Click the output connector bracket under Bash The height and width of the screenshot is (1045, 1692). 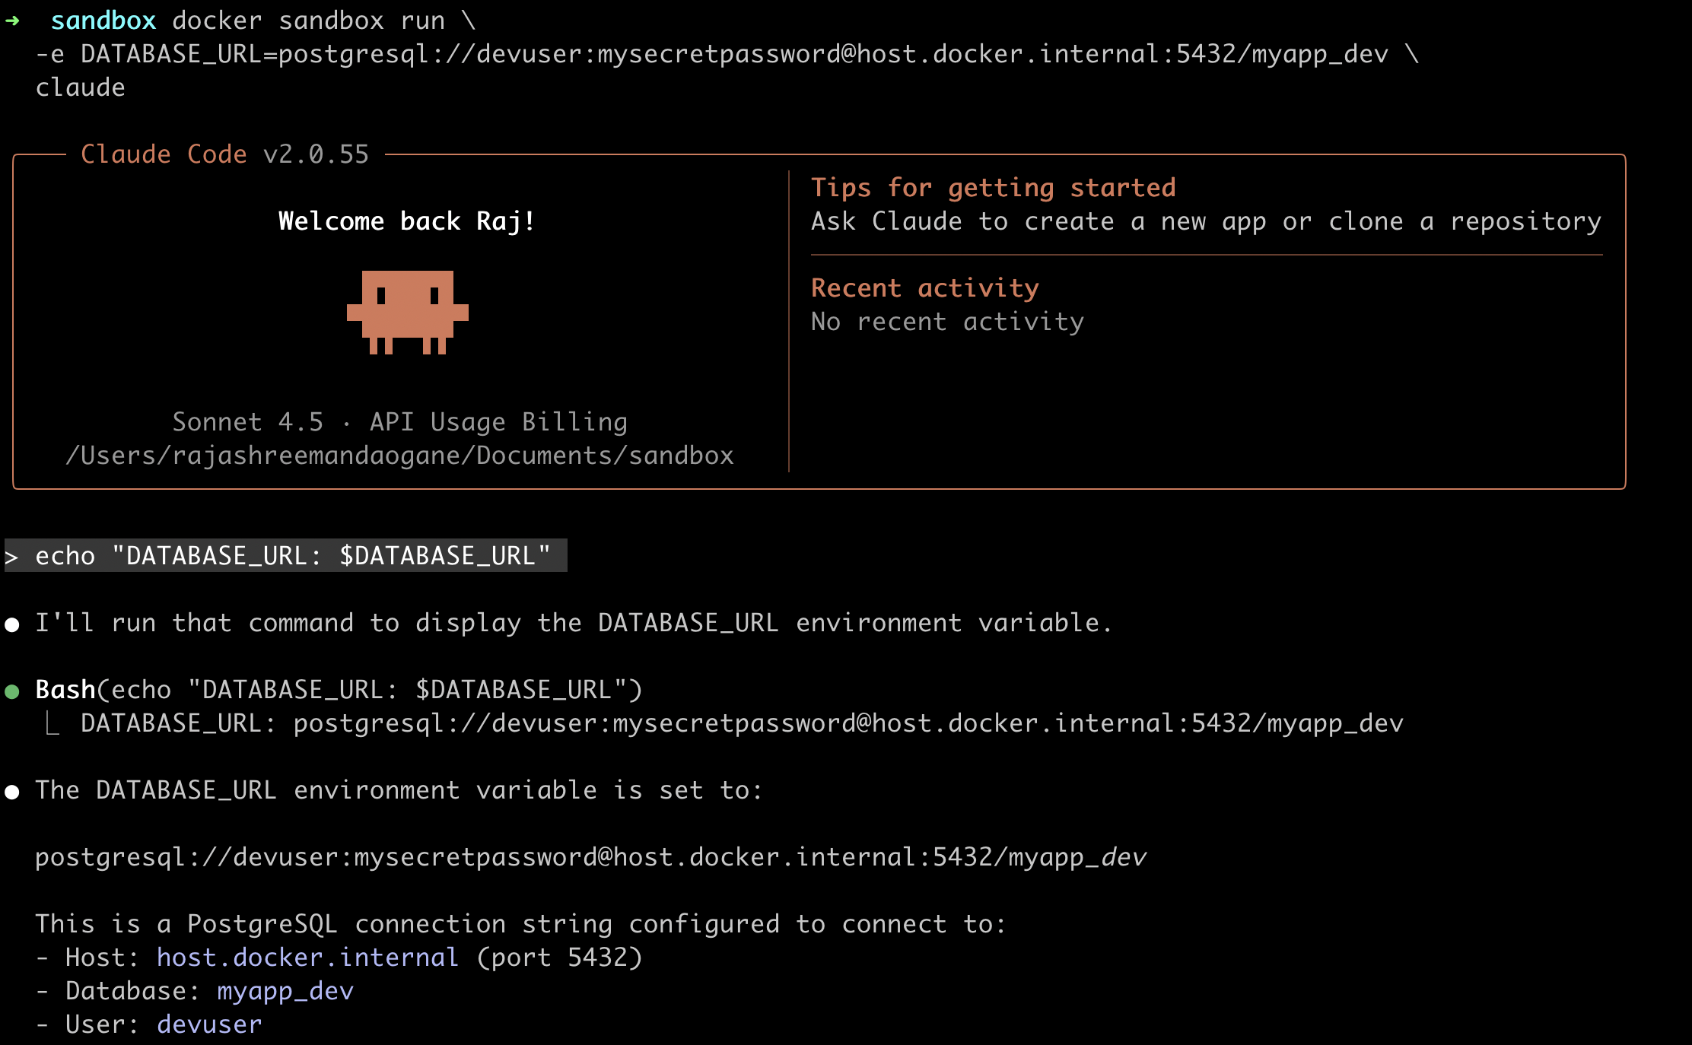[52, 723]
